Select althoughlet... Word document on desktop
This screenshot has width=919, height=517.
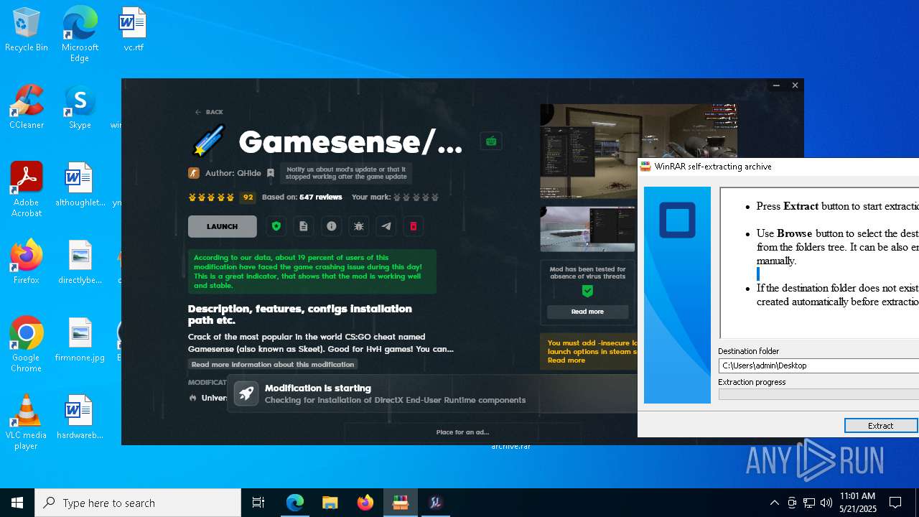pyautogui.click(x=80, y=185)
